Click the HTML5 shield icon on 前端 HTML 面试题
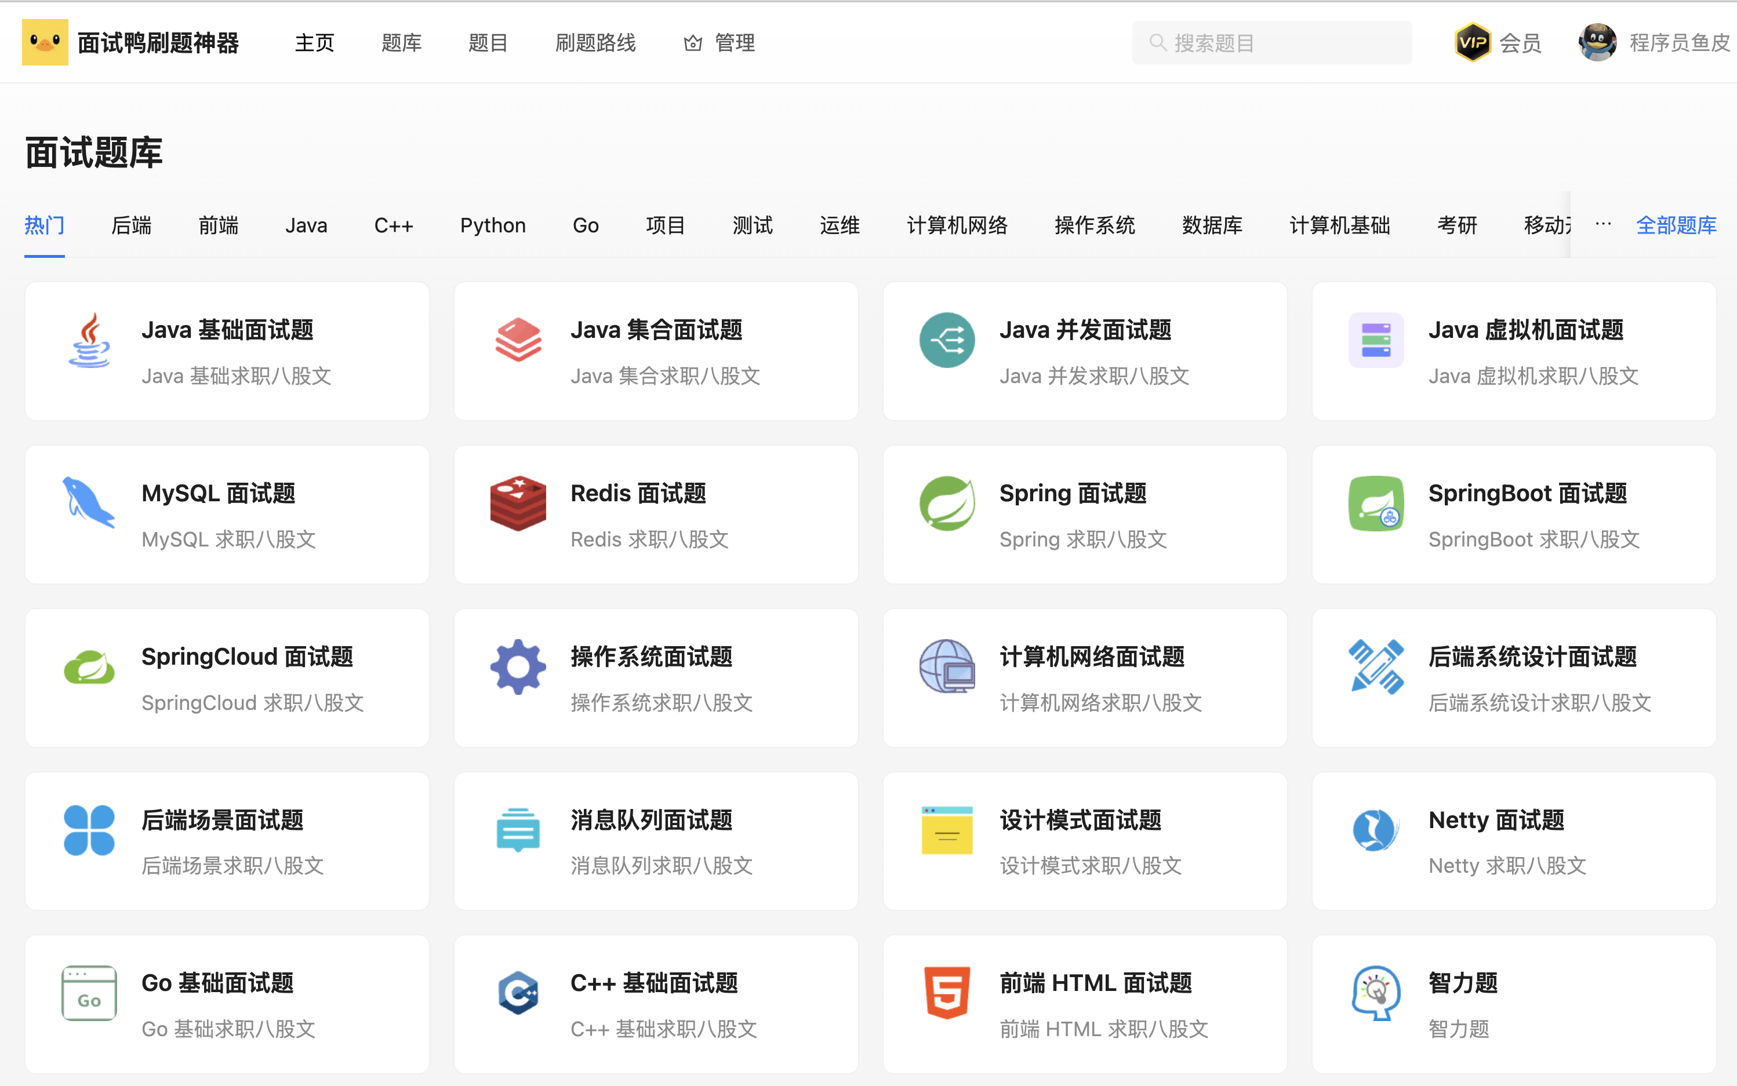Viewport: 1737px width, 1086px height. 947,994
